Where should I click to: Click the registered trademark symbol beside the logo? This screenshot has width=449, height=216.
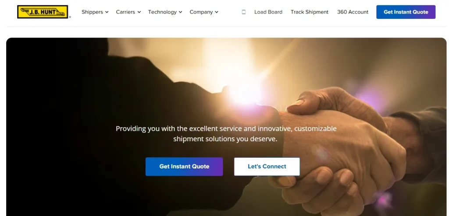click(70, 17)
